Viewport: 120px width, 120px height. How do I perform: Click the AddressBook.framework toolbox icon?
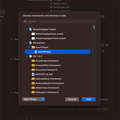33,79
